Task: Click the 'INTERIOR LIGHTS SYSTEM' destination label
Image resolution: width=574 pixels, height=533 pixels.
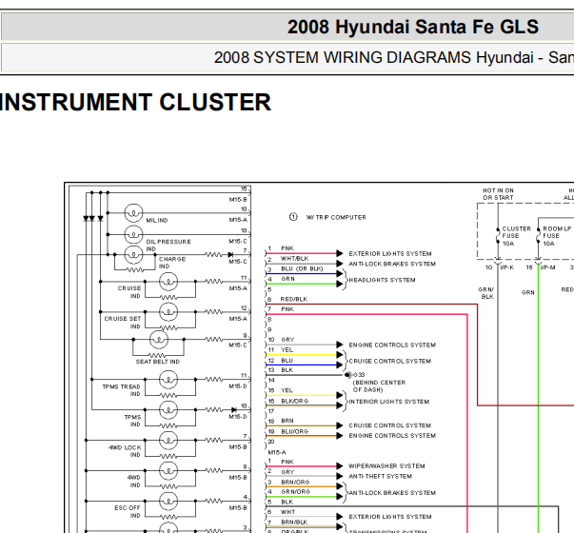Action: point(388,402)
